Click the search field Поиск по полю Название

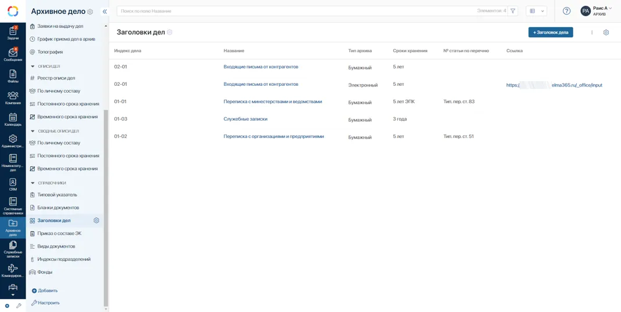click(x=291, y=11)
